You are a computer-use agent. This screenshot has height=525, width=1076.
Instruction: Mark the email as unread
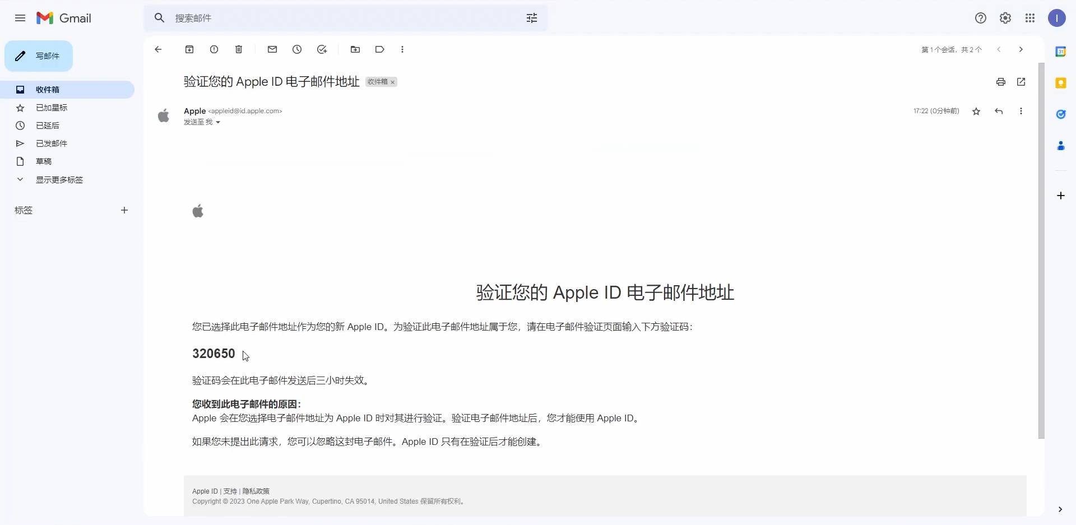pos(272,49)
